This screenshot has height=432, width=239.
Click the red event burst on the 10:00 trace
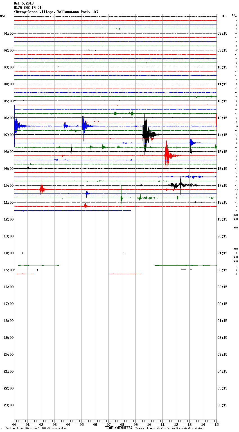pos(42,189)
